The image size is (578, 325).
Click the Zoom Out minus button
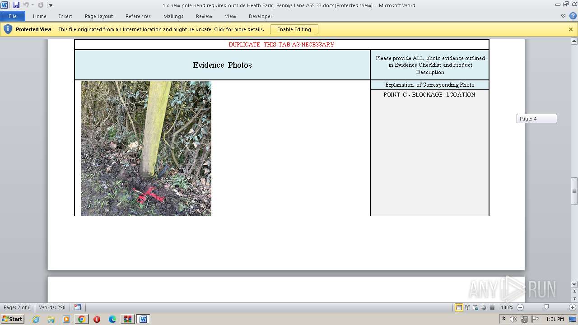click(520, 307)
